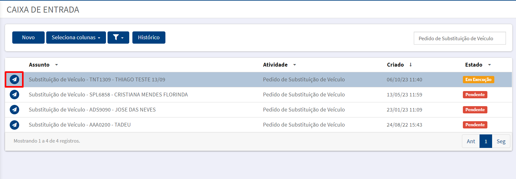This screenshot has height=179, width=516.
Task: Go to previous page with Ant
Action: point(471,141)
